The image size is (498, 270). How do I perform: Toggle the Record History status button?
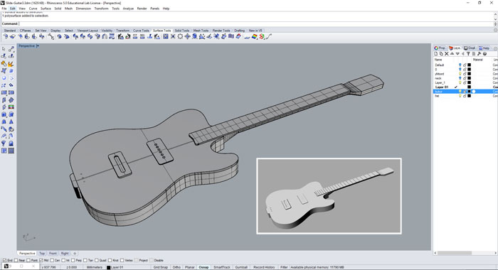click(x=264, y=267)
